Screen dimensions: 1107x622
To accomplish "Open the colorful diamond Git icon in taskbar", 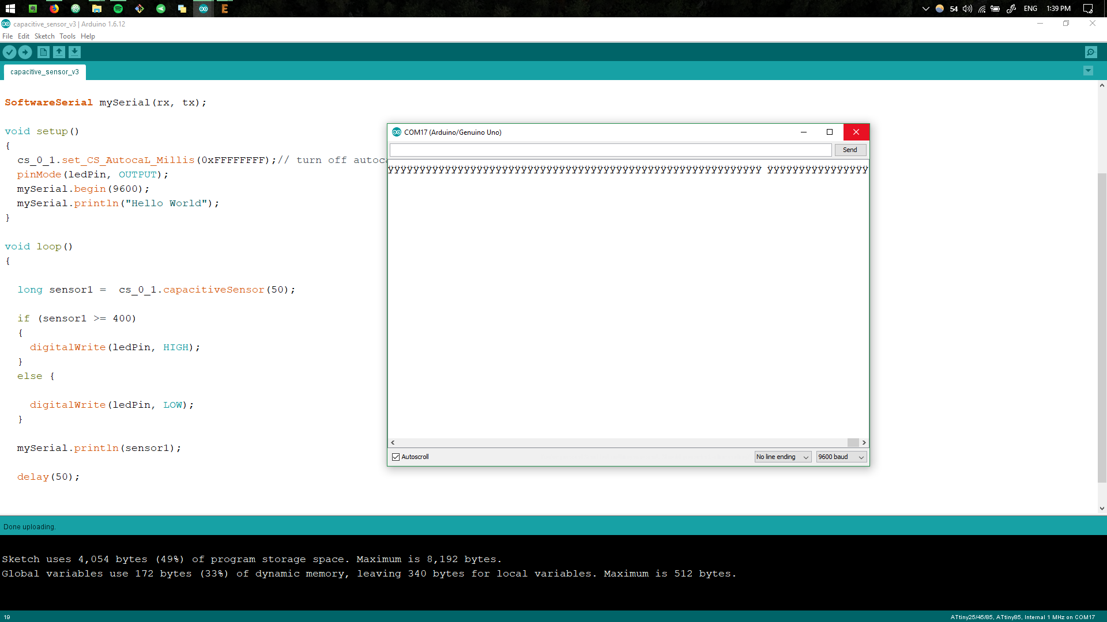I will [x=140, y=9].
